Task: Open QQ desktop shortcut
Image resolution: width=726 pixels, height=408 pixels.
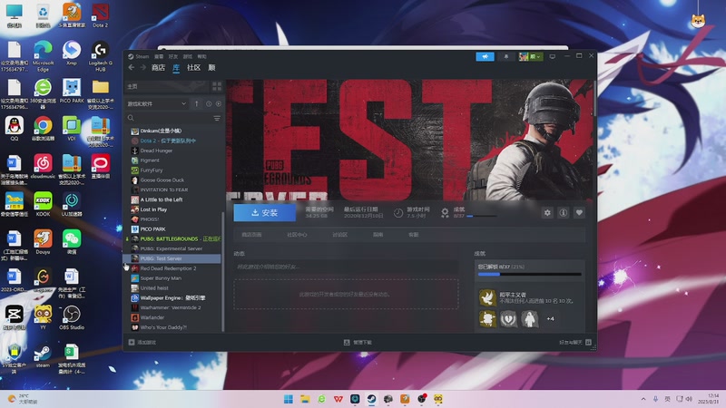Action: (15, 128)
